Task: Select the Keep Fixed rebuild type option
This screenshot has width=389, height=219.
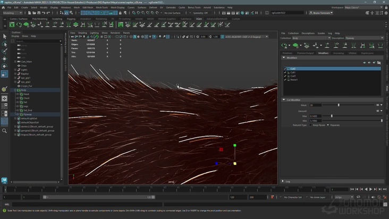Action: [x=311, y=125]
